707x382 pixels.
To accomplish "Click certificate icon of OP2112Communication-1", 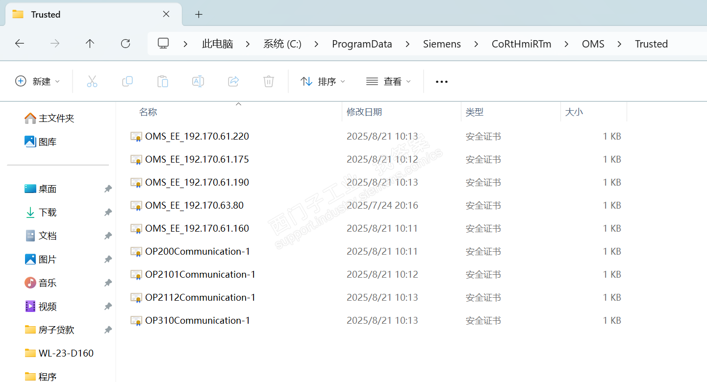I will (136, 298).
